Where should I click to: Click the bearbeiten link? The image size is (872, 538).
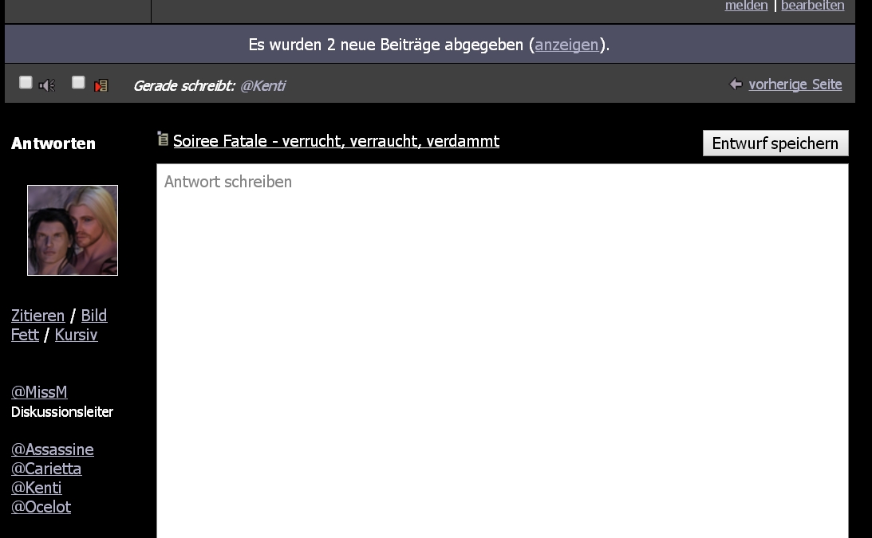click(812, 6)
